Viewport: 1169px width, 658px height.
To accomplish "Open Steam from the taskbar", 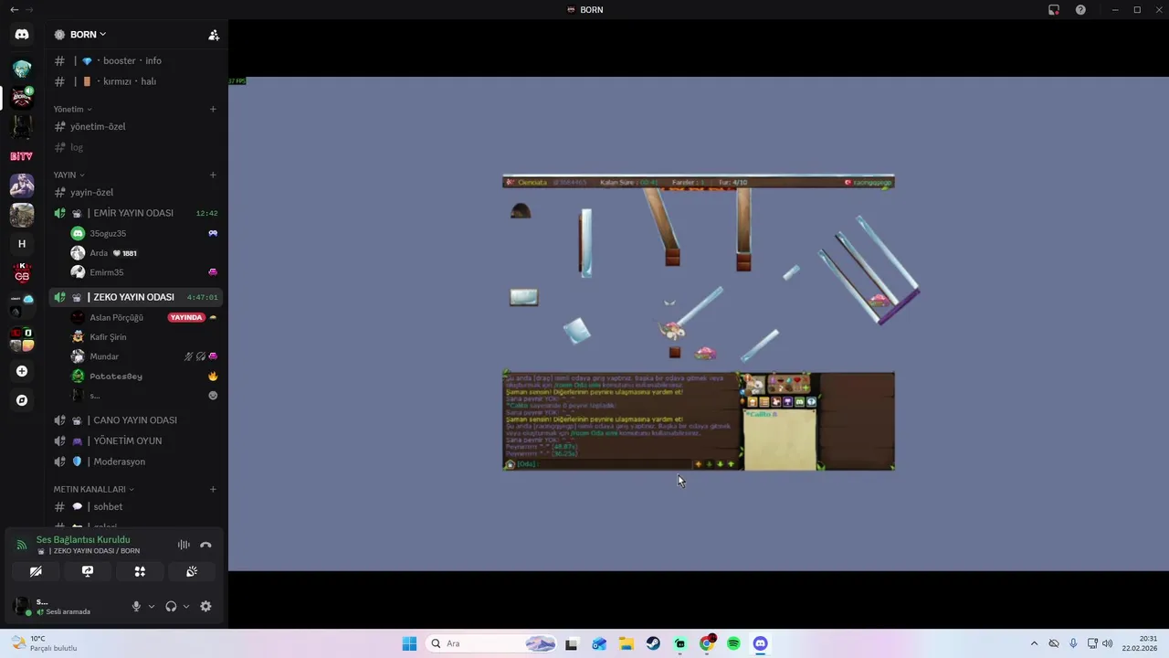I will coord(653,643).
